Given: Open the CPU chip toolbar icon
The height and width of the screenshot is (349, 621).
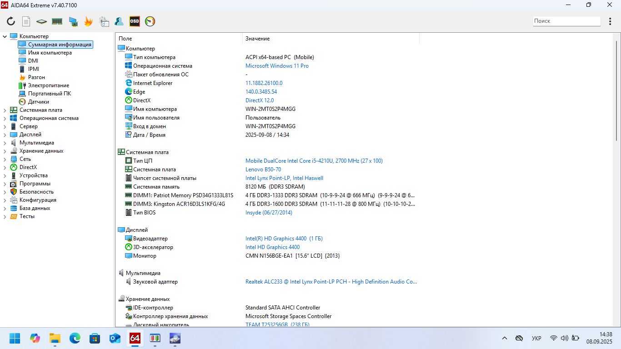Looking at the screenshot, I should 42,21.
